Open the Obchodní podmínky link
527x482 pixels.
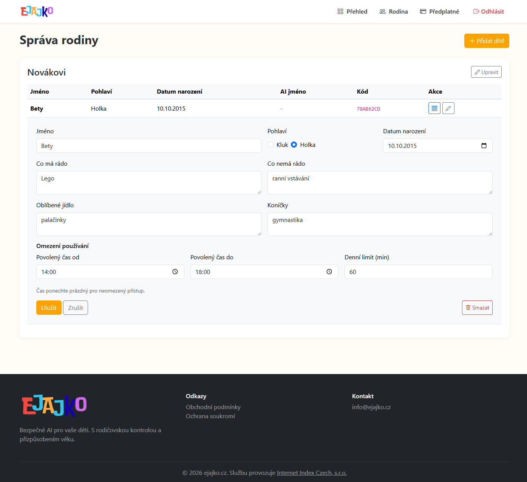point(213,407)
